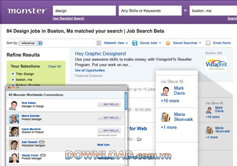Expand the Saved Jobs menu arrow
The width and height of the screenshot is (237, 166).
click(160, 43)
